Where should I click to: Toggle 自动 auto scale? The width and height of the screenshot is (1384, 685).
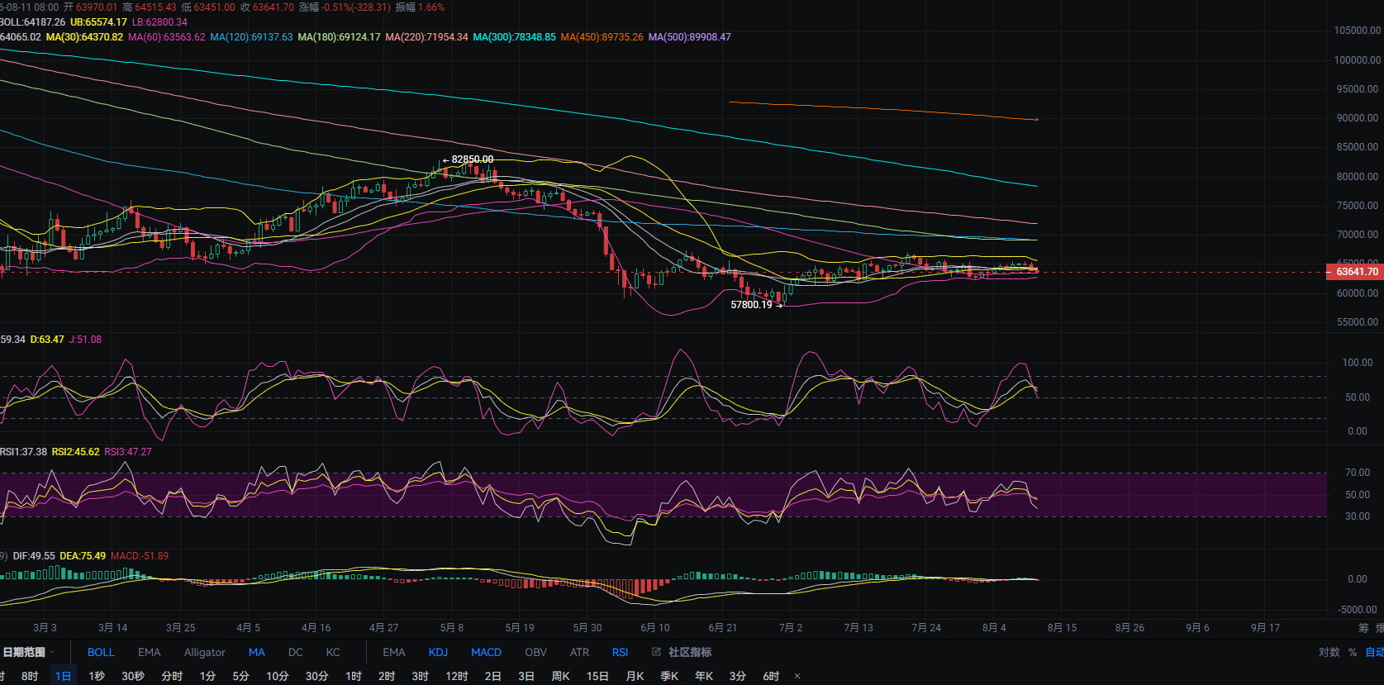click(x=1375, y=652)
